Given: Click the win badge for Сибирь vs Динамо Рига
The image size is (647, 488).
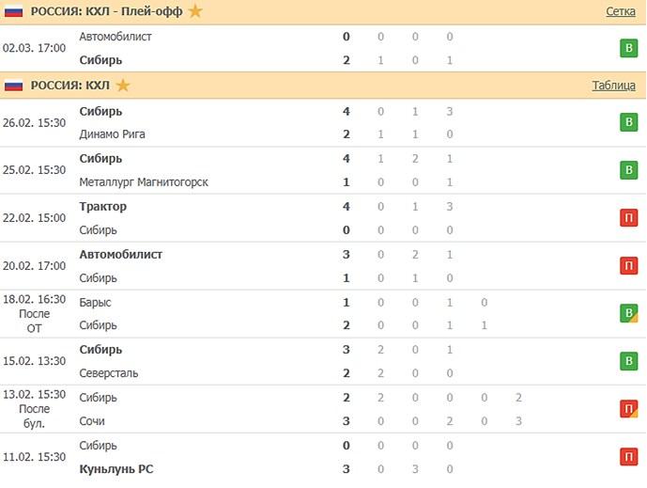Looking at the screenshot, I should pos(628,122).
